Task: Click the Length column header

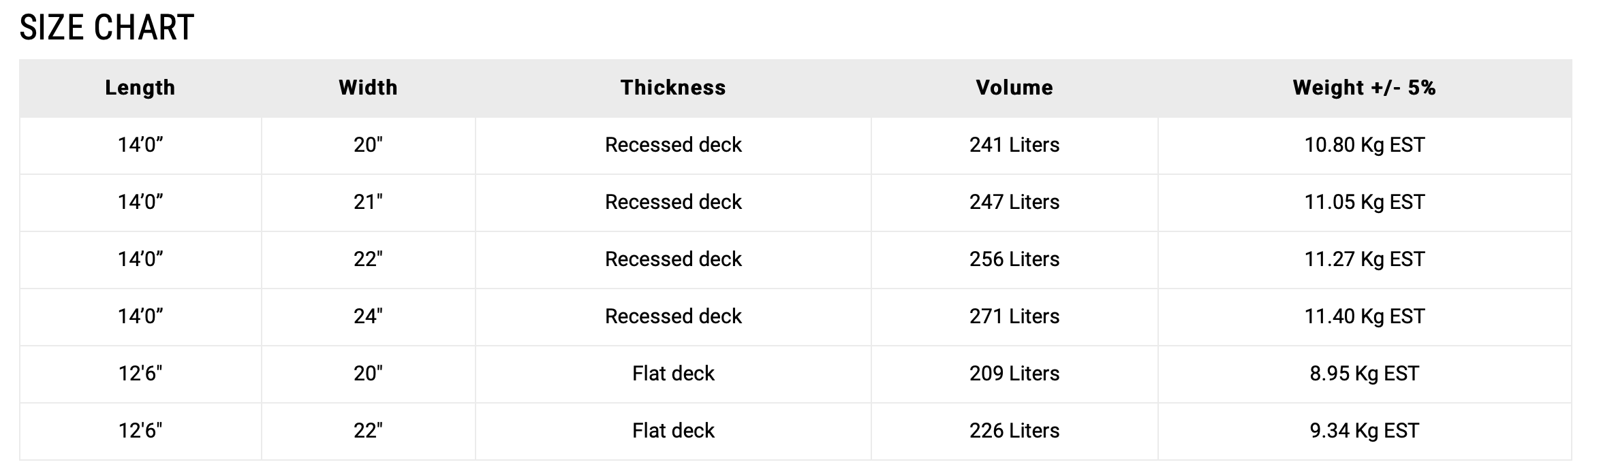Action: [140, 88]
